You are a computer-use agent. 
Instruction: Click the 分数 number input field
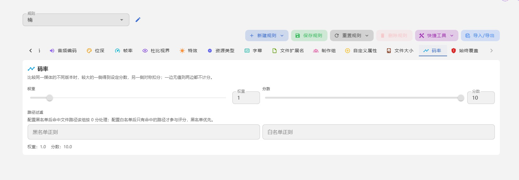coord(481,98)
